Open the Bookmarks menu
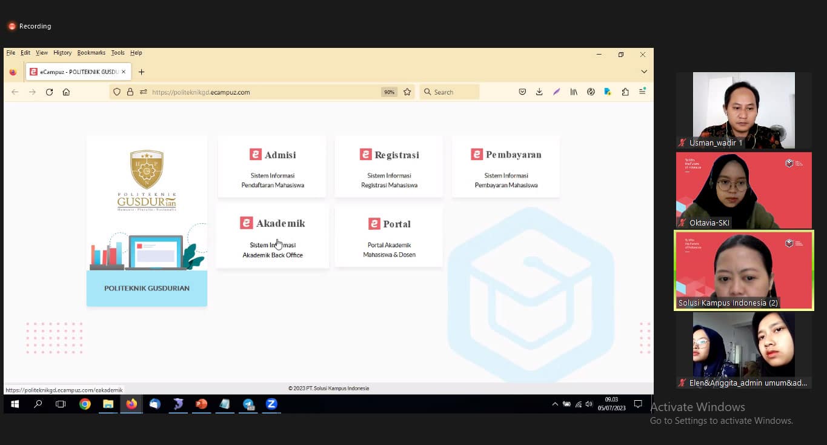Screen dimensions: 827x445 click(x=91, y=53)
